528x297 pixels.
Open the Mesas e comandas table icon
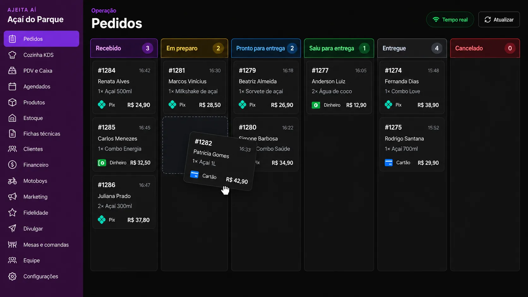(12, 245)
